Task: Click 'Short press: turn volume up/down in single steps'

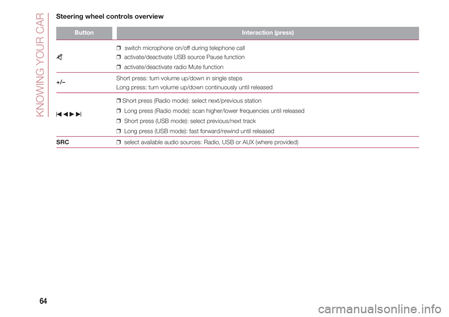Action: click(x=179, y=78)
